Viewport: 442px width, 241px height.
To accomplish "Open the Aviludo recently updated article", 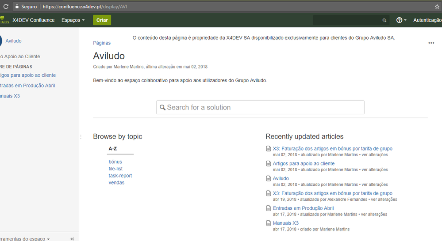I will 281,178.
